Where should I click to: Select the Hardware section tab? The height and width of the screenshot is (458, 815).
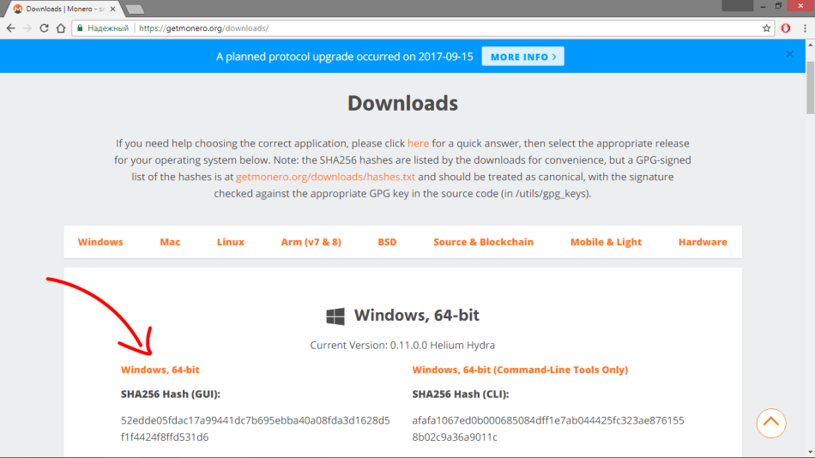703,242
